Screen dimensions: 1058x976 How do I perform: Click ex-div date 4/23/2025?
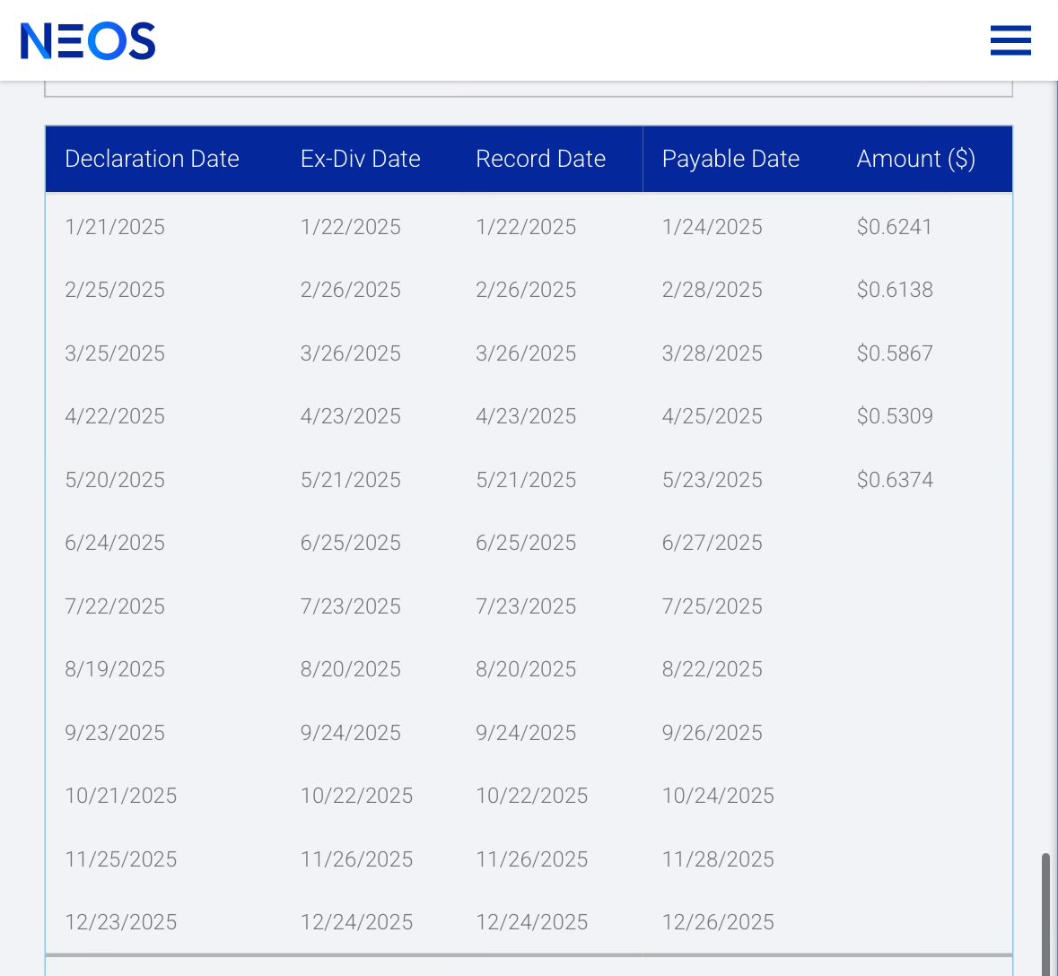(350, 415)
